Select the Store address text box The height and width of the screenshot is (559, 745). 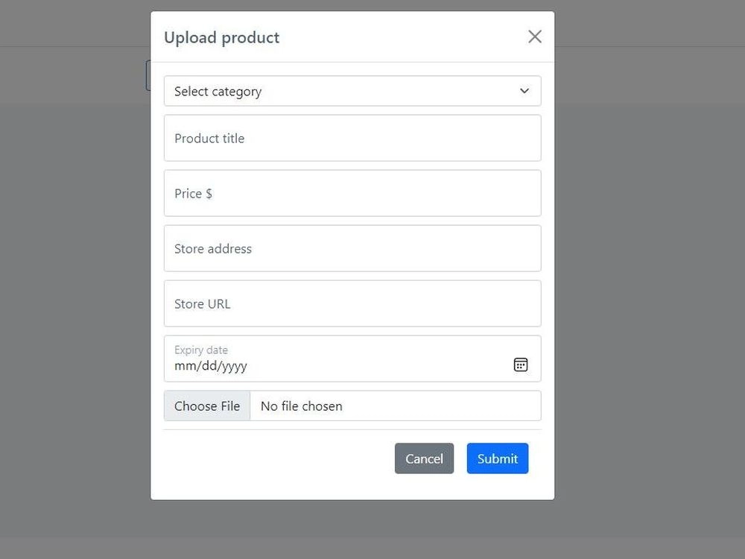click(352, 248)
